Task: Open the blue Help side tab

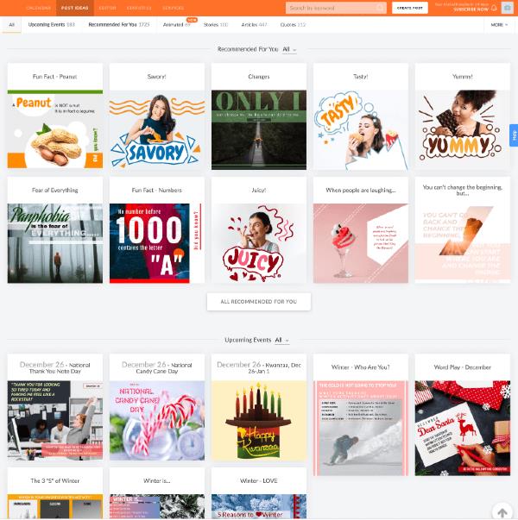Action: click(515, 135)
